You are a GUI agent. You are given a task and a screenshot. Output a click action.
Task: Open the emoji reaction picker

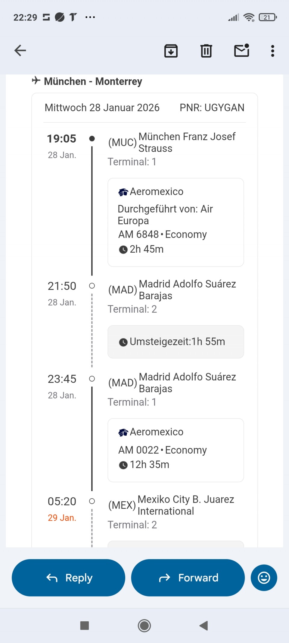coord(264,578)
